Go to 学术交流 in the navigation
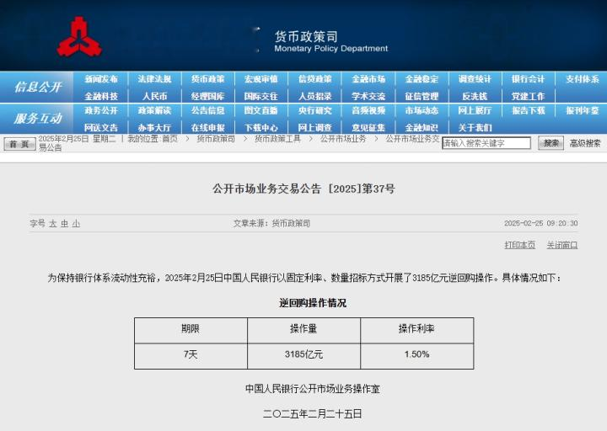Screen dimensions: 607x431 pyautogui.click(x=368, y=96)
